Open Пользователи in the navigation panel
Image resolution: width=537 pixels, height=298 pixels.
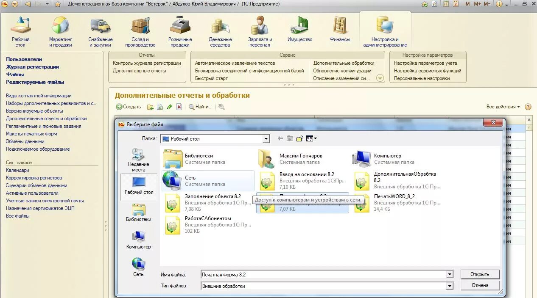tap(24, 59)
